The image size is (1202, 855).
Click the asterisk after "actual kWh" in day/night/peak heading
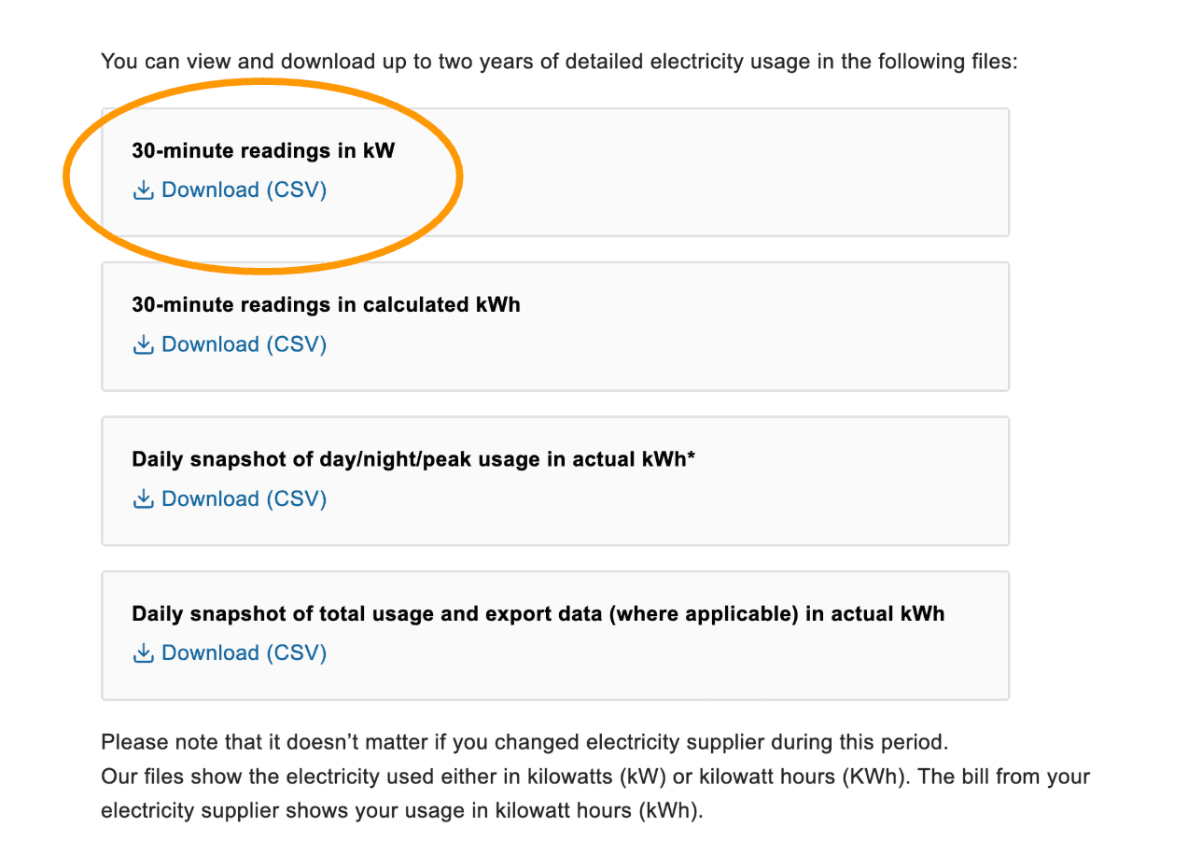(692, 457)
